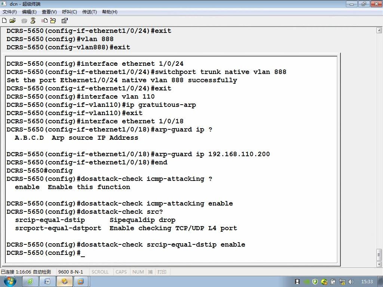Click the SCROLL status bar indicator
Image resolution: width=383 pixels, height=287 pixels.
(100, 272)
